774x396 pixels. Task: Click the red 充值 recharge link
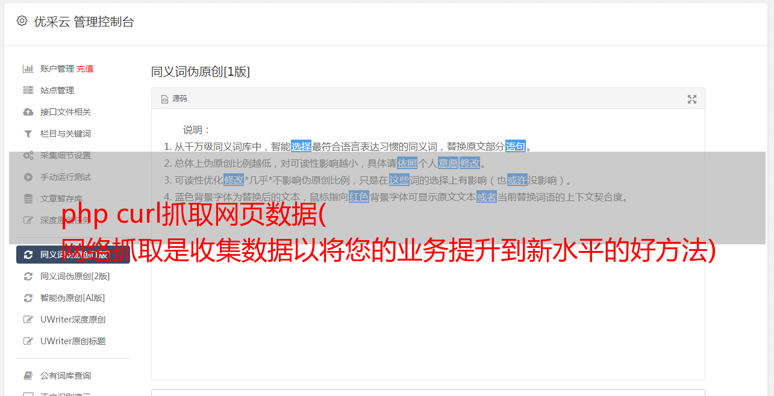tap(85, 69)
